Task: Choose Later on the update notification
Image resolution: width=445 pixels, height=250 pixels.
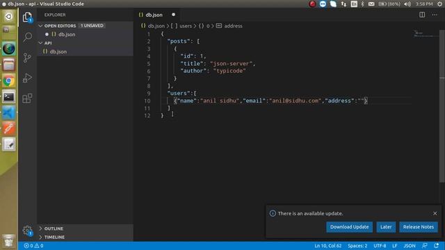Action: 386,227
